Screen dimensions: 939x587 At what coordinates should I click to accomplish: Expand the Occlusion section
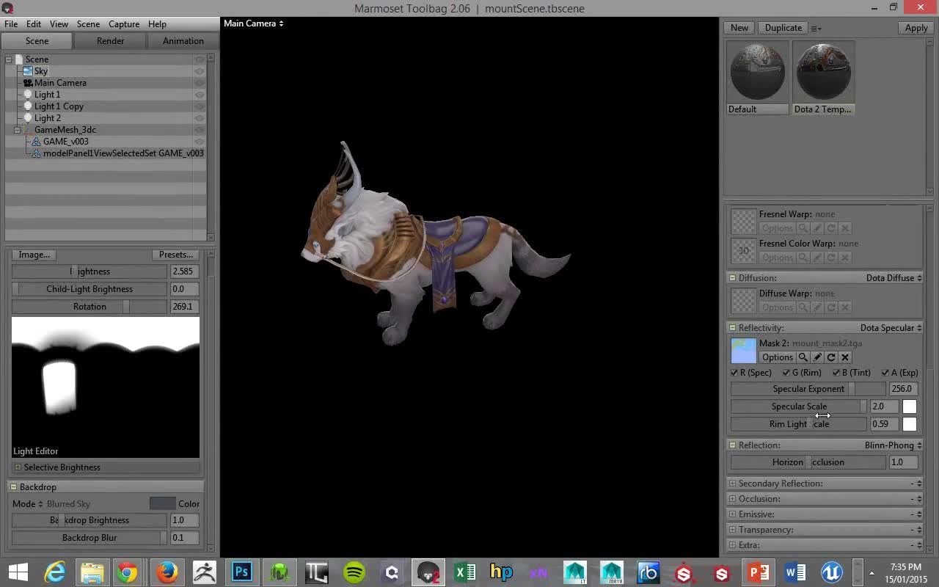coord(732,499)
